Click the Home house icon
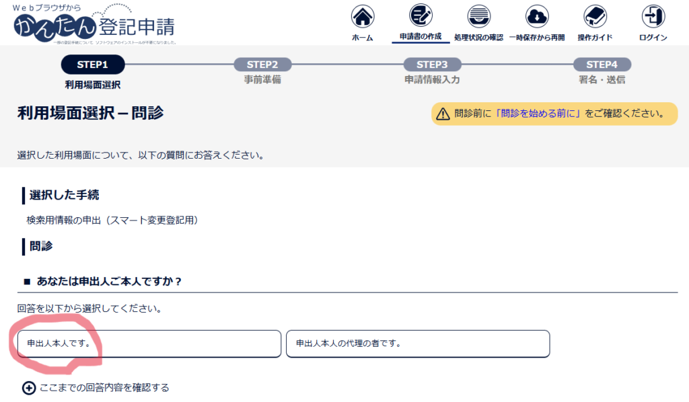Screen dimensions: 689x402 (363, 16)
